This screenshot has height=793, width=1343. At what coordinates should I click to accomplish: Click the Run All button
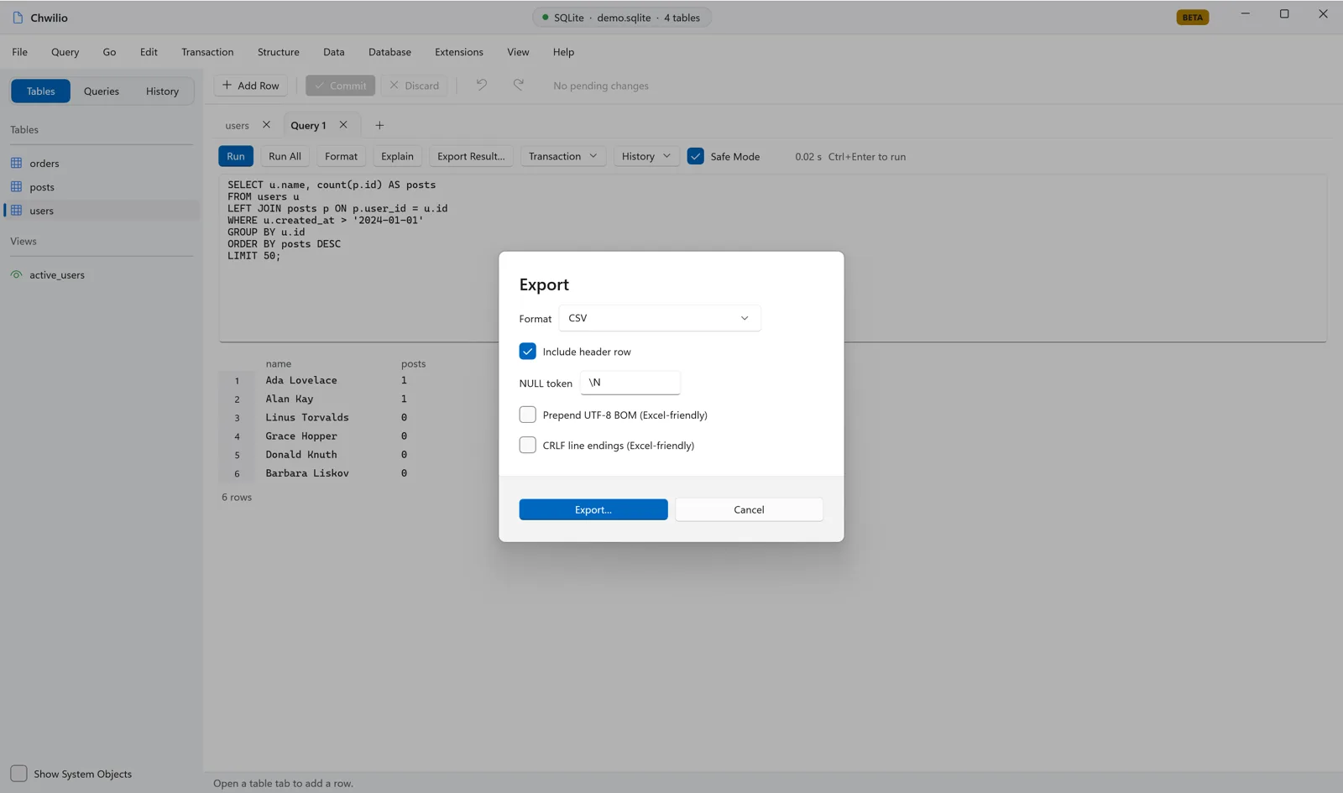[285, 156]
